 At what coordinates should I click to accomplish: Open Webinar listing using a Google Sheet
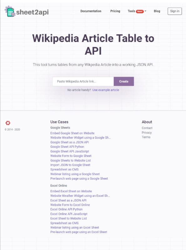point(75,174)
